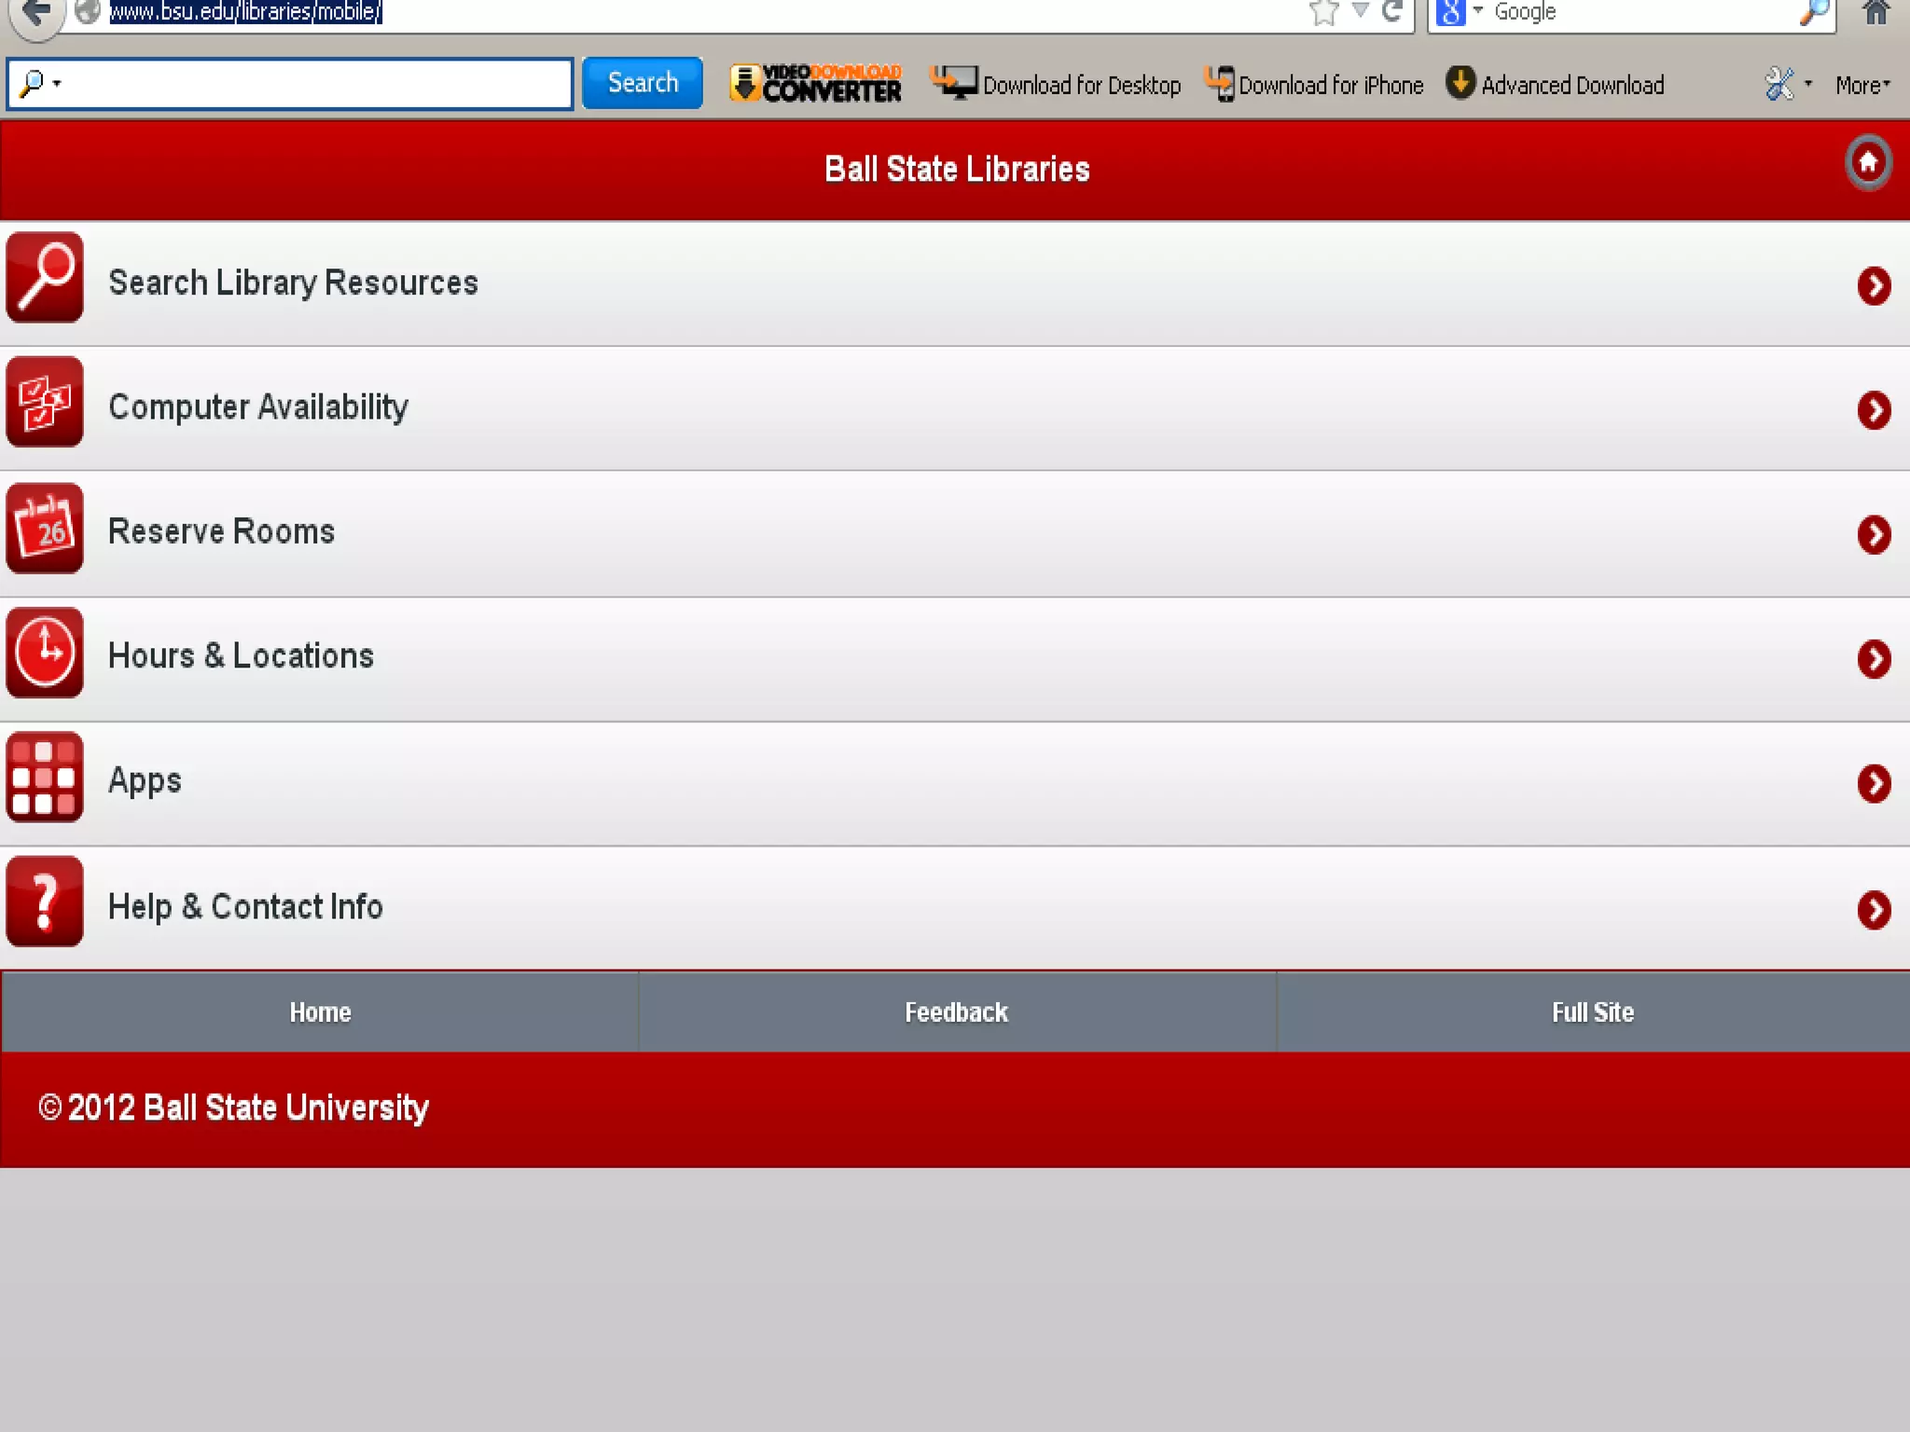Click the Computer Availability checkmark icon
1910x1432 pixels.
45,403
